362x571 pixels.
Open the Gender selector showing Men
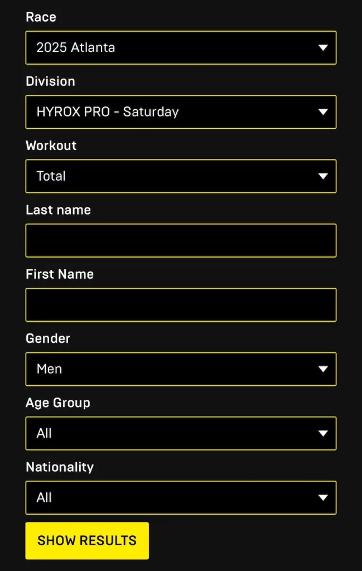tap(181, 369)
